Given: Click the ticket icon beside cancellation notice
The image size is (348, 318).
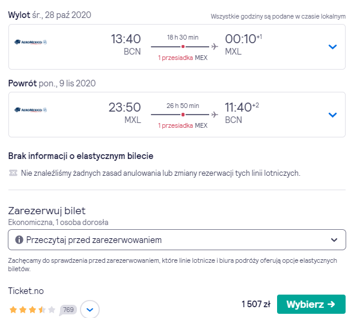Looking at the screenshot, I should (x=13, y=173).
